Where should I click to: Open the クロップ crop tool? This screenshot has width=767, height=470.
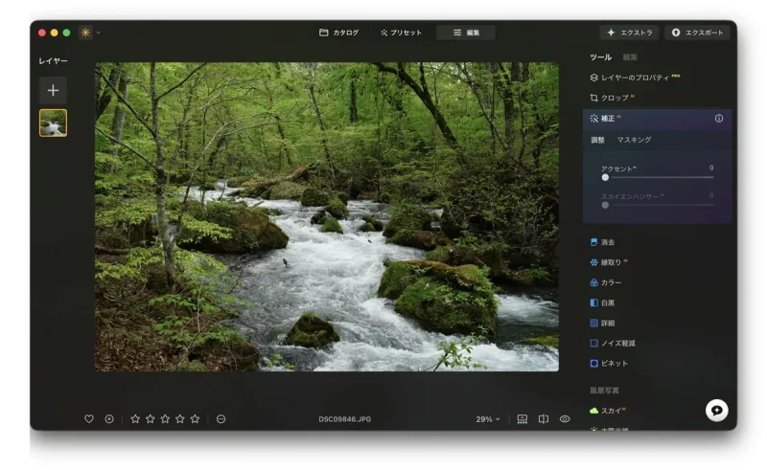(x=612, y=98)
